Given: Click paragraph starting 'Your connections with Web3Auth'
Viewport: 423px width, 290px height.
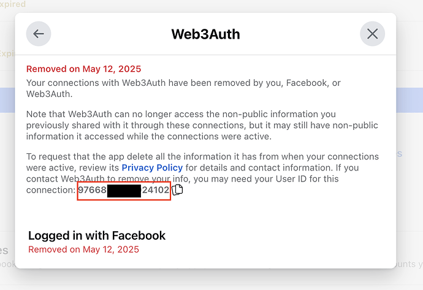Looking at the screenshot, I should [183, 88].
